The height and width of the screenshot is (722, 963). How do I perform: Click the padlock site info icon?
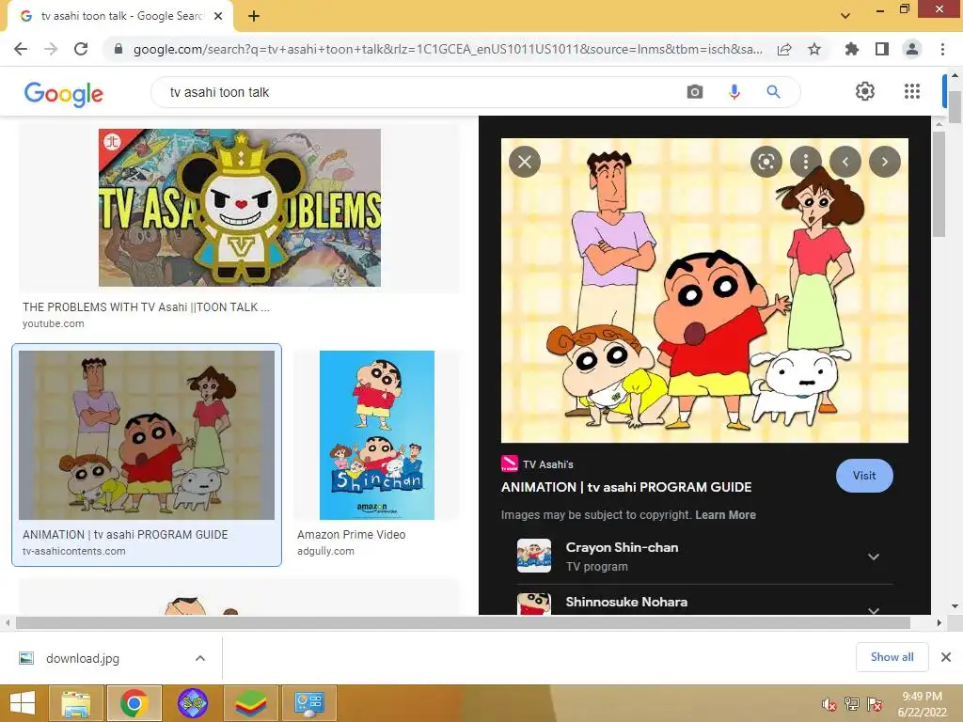pos(118,49)
